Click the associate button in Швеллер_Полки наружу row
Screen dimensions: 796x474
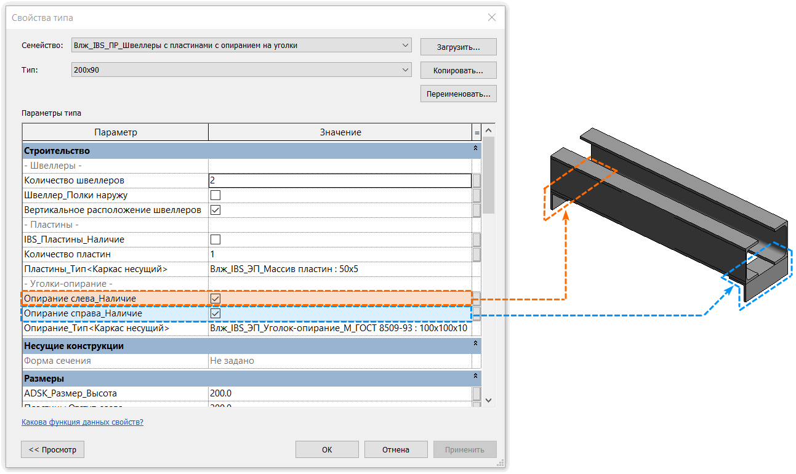click(x=476, y=195)
